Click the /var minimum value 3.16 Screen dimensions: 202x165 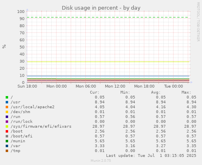tap(130, 146)
